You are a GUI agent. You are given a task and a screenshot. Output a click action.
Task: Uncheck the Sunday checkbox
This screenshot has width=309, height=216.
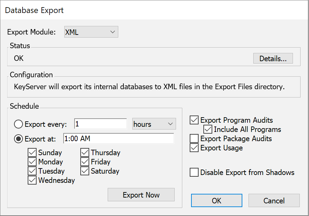coord(32,152)
